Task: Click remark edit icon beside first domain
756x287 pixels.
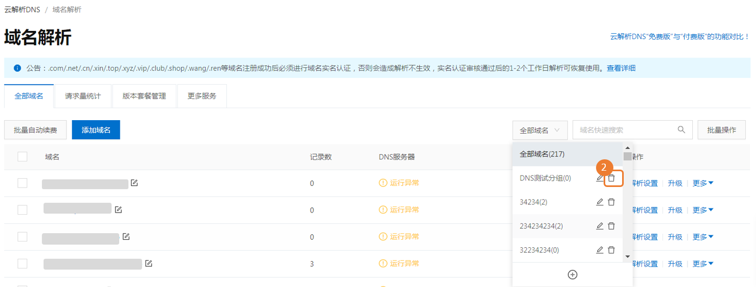Action: click(134, 183)
